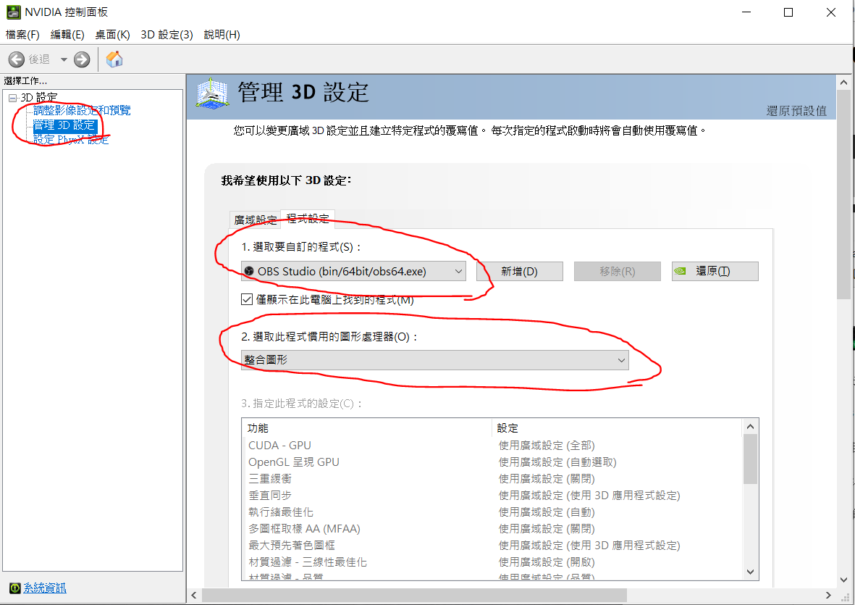The image size is (855, 605).
Task: Click the system information icon at bottom left
Action: coord(14,588)
